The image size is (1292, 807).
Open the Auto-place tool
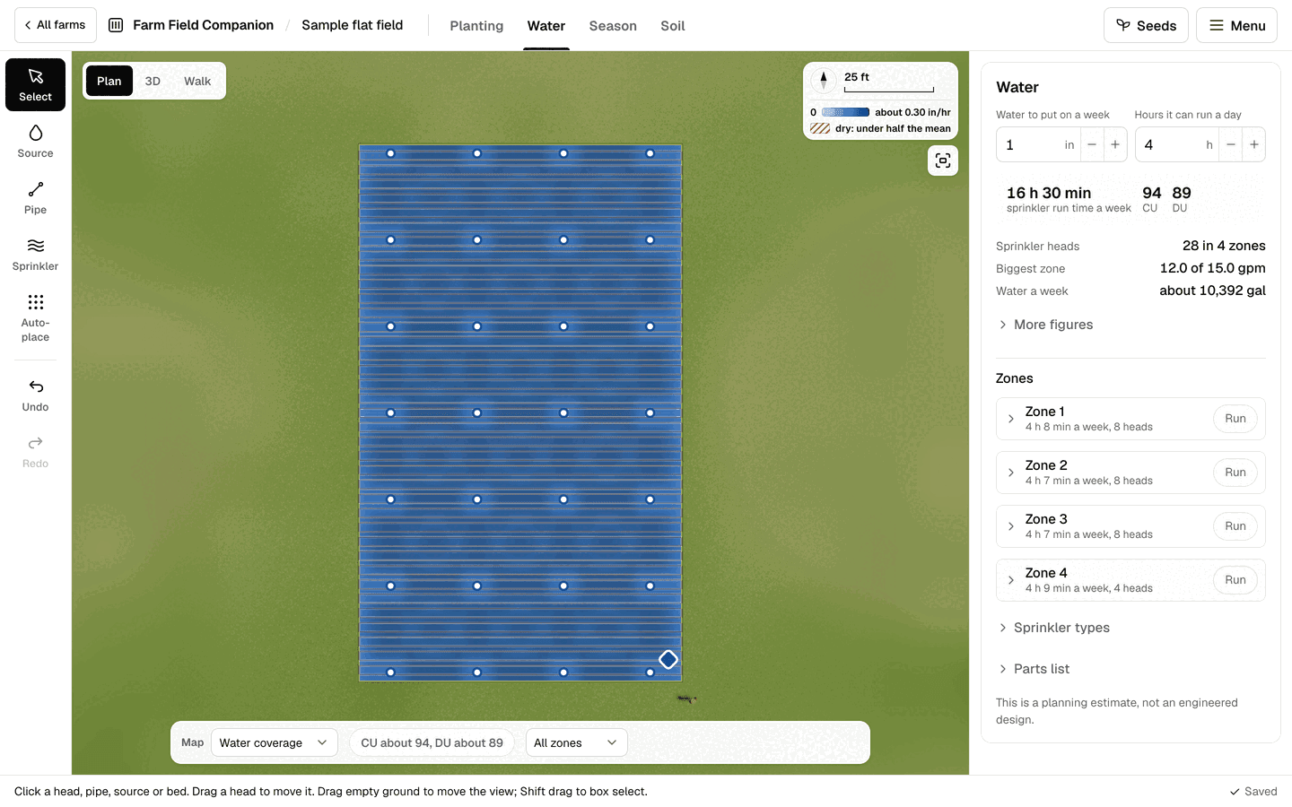coord(35,317)
